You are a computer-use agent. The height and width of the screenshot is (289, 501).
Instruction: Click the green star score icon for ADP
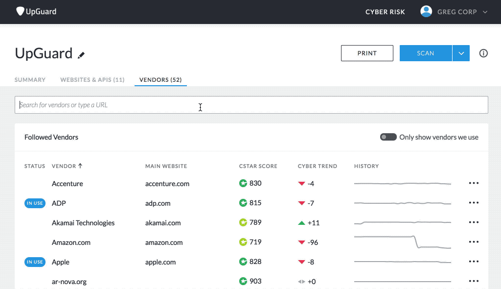(x=243, y=203)
